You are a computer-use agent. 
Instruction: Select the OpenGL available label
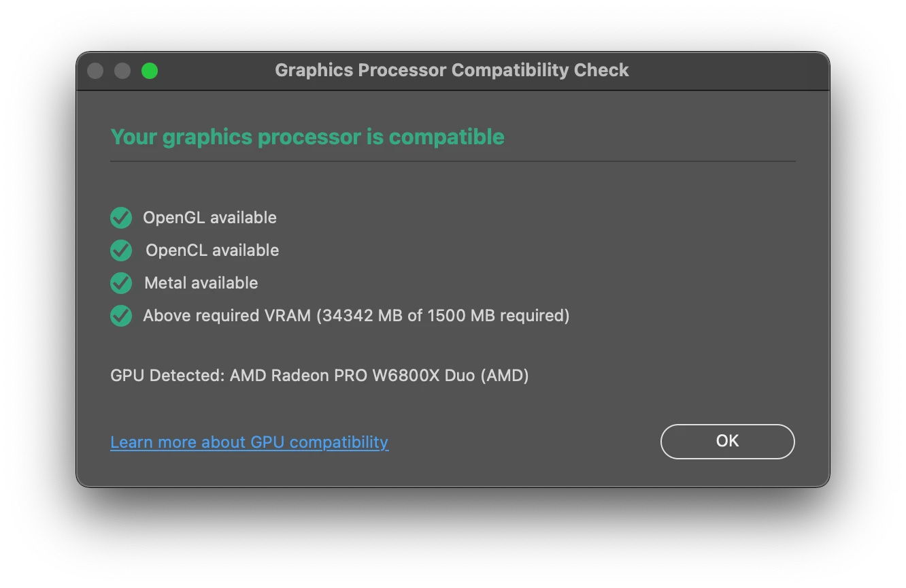tap(209, 218)
